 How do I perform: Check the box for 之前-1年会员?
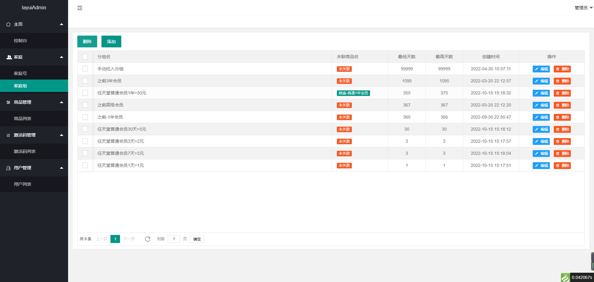coord(85,117)
